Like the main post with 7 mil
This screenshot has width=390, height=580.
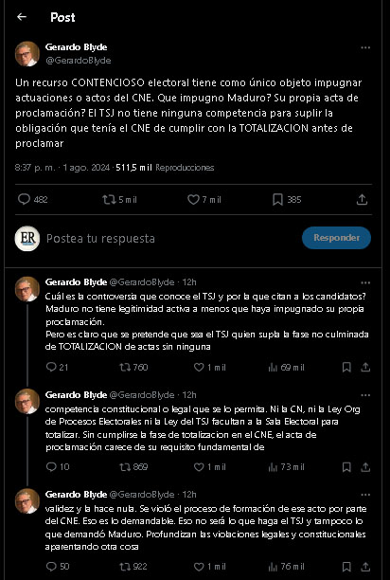pos(204,200)
